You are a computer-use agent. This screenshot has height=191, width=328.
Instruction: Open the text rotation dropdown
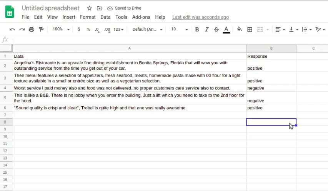pos(320,30)
